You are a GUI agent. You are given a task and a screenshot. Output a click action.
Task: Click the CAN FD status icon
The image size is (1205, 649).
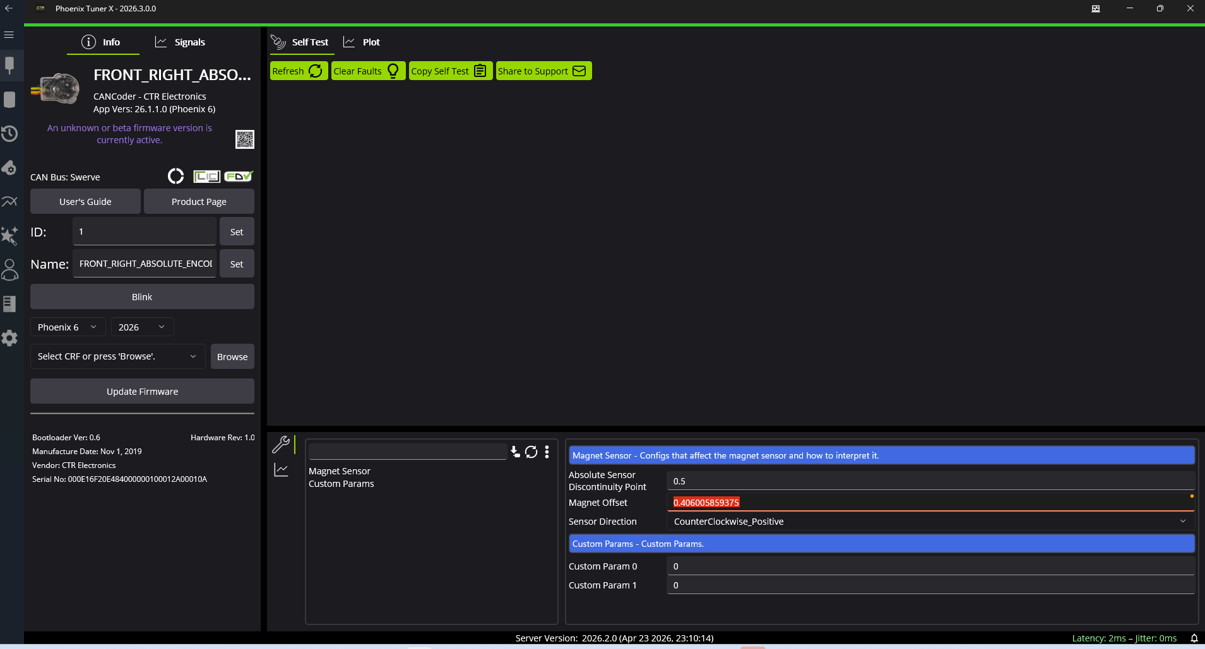[239, 177]
